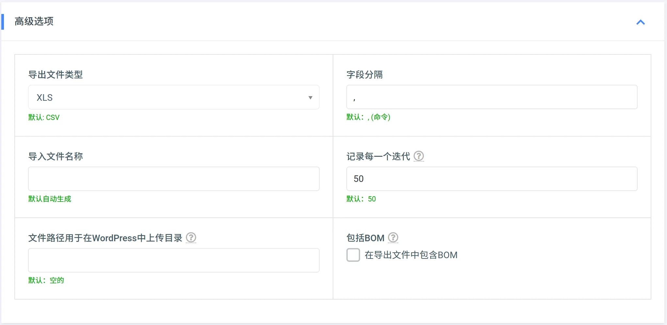Click the 高级选项 section header title
This screenshot has width=667, height=325.
click(34, 22)
